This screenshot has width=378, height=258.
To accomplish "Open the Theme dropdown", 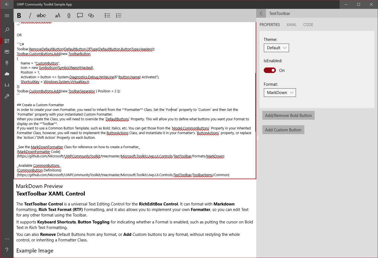I will click(276, 48).
